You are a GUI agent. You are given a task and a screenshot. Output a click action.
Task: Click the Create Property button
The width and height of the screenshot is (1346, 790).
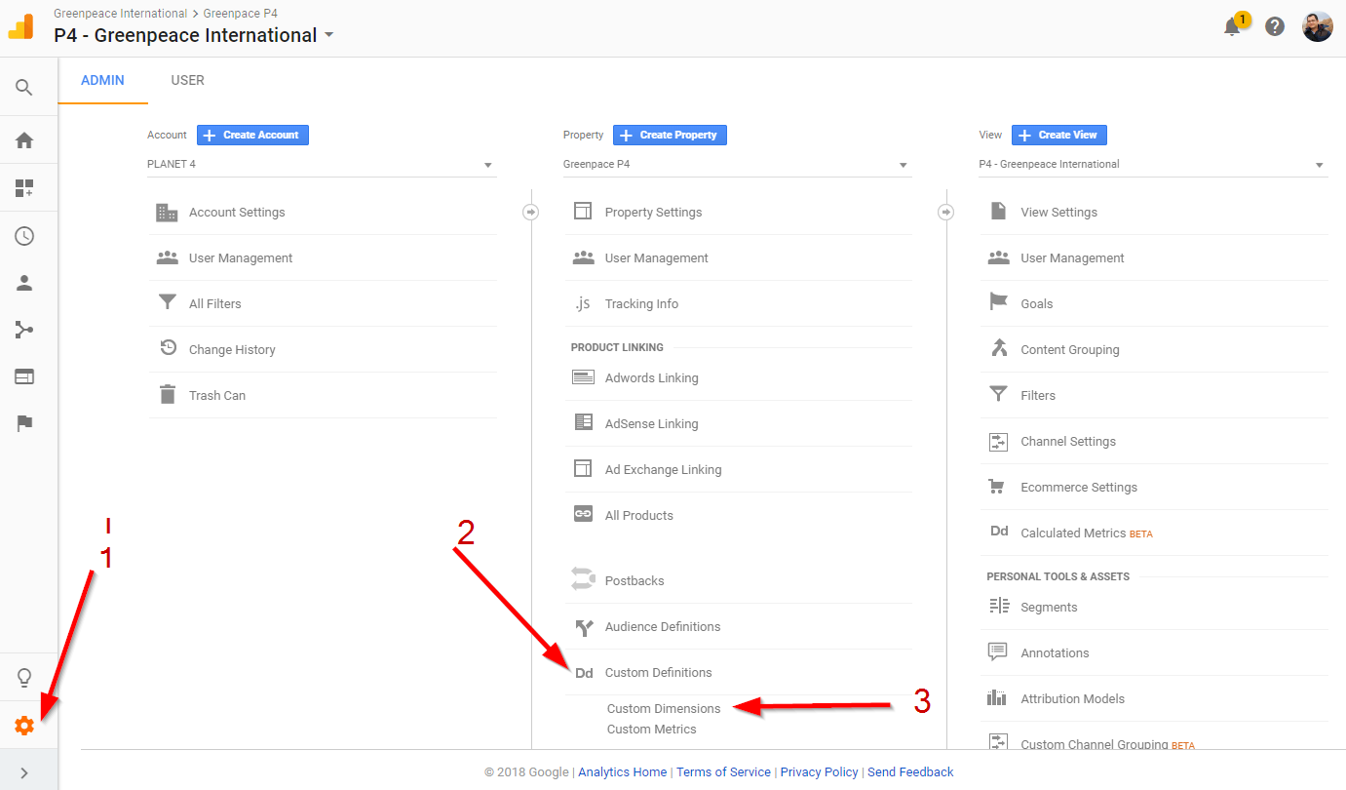point(670,135)
